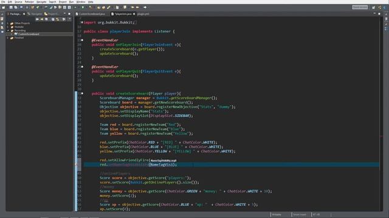Open the CustomScoreboard.java editor tab
This screenshot has height=218, width=389.
point(91,14)
